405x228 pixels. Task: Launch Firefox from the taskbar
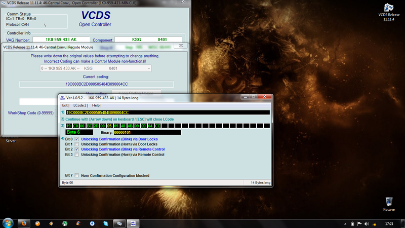click(24, 223)
